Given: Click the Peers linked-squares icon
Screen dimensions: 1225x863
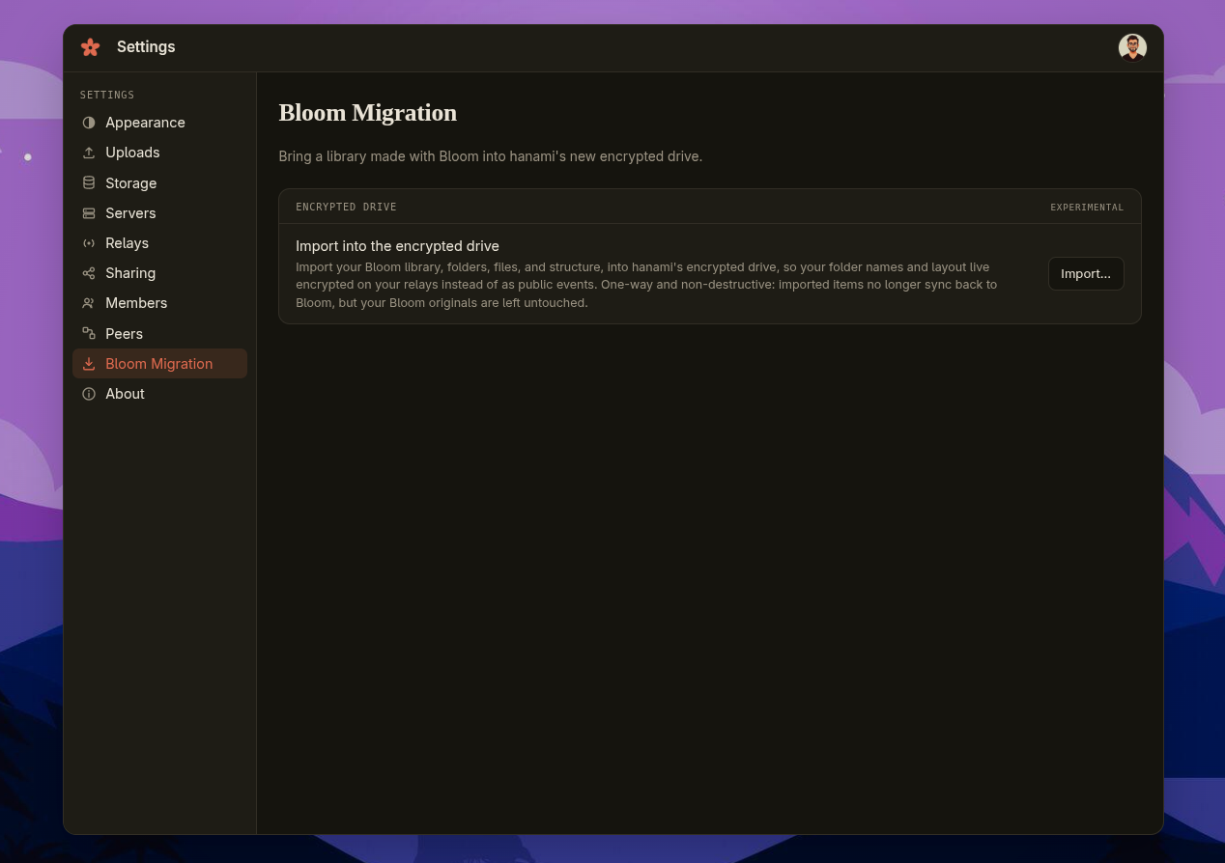Looking at the screenshot, I should pos(89,334).
